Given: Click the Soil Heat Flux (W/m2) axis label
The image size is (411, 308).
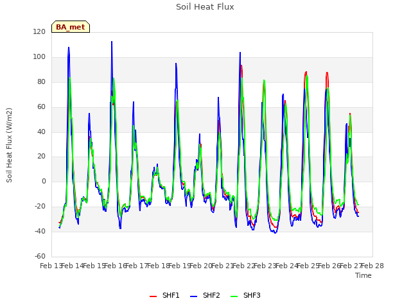Looking at the screenshot, I should click(x=9, y=145).
